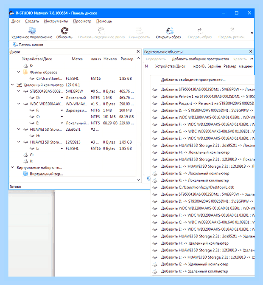
Task: Click the Сканировать toolbar icon
Action: 139,31
